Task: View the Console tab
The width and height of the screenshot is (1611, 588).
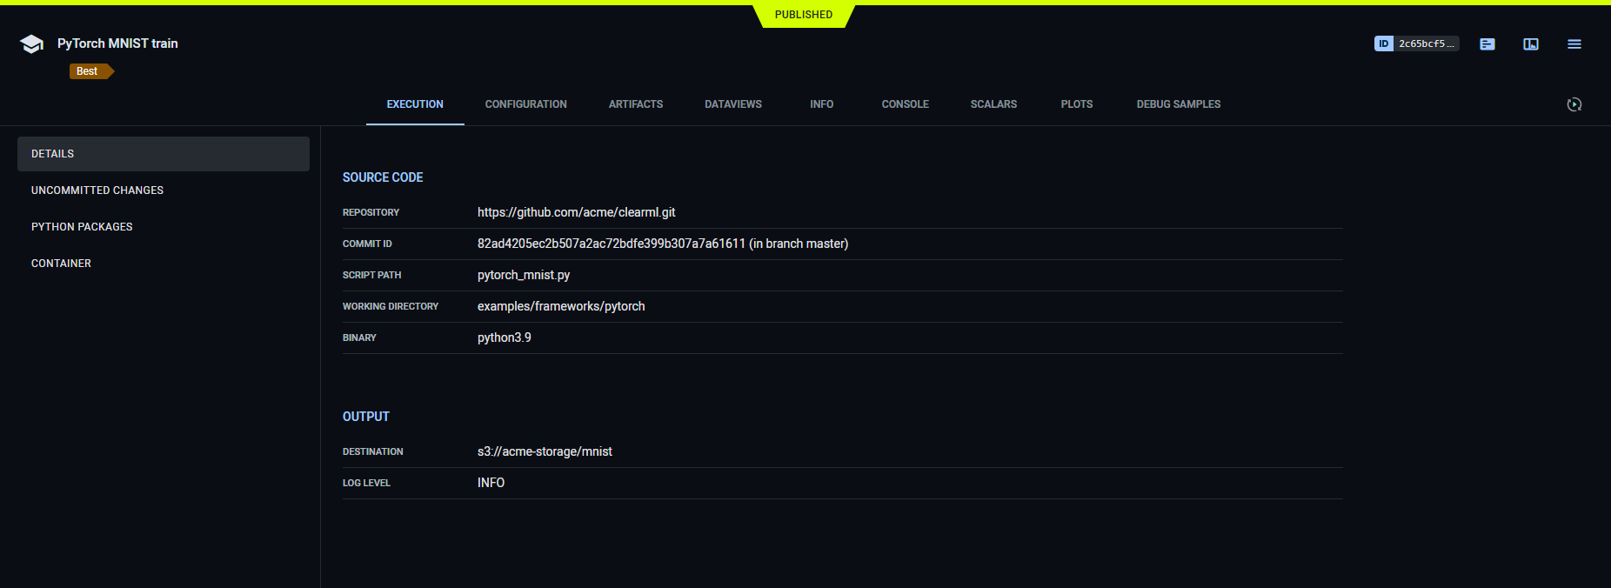Action: pos(905,104)
